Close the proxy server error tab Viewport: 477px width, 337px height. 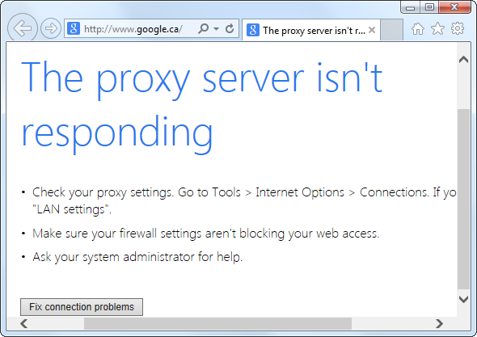click(372, 30)
